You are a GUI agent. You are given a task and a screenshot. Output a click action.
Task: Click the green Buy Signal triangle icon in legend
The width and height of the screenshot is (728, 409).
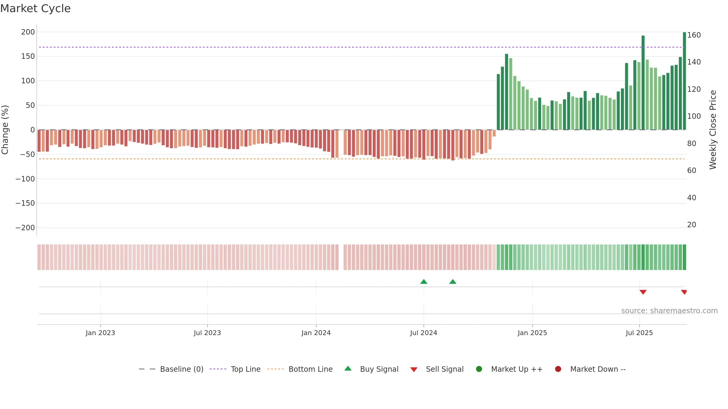point(348,368)
